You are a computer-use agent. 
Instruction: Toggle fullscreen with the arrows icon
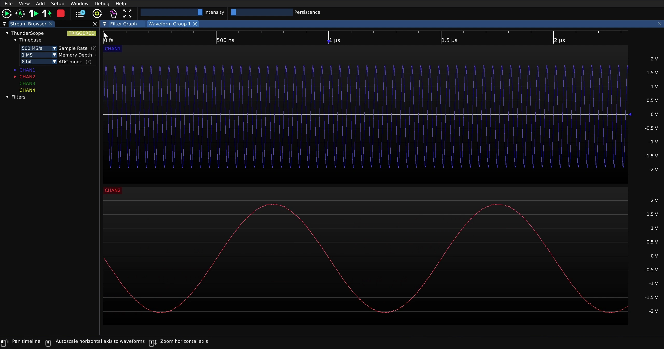tap(127, 13)
